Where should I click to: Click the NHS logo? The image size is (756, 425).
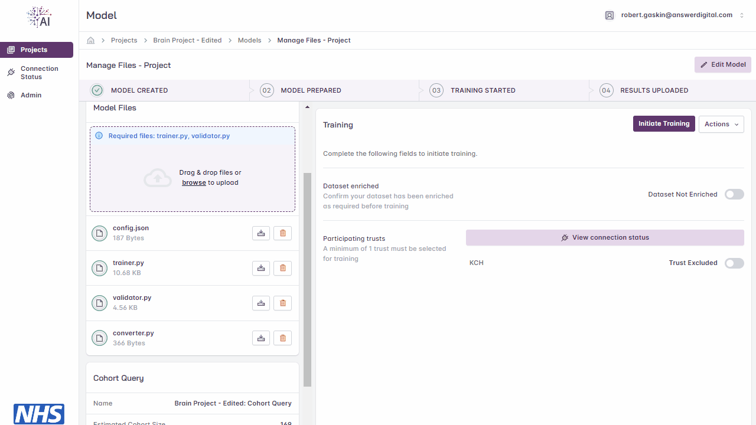point(39,414)
